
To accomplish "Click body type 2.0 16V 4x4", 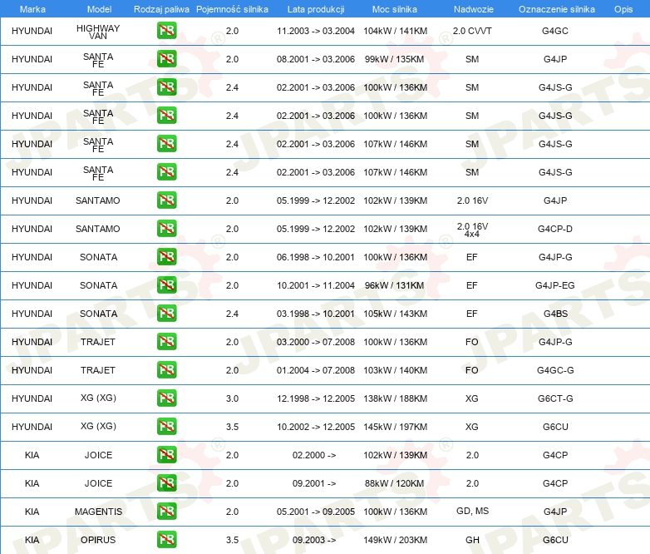I will (472, 230).
